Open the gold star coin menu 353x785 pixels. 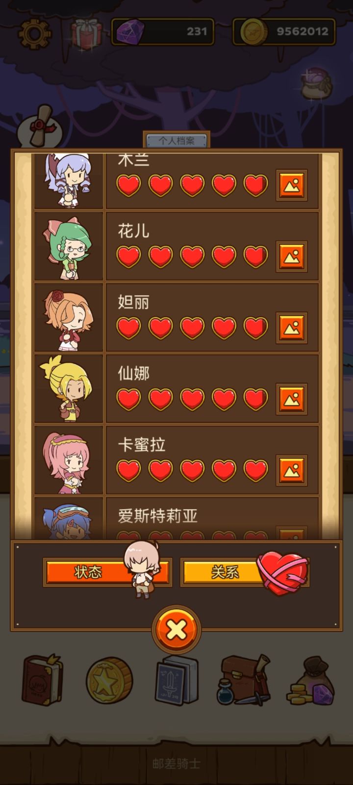point(109,681)
